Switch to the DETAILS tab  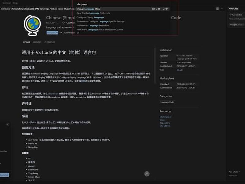point(27,42)
